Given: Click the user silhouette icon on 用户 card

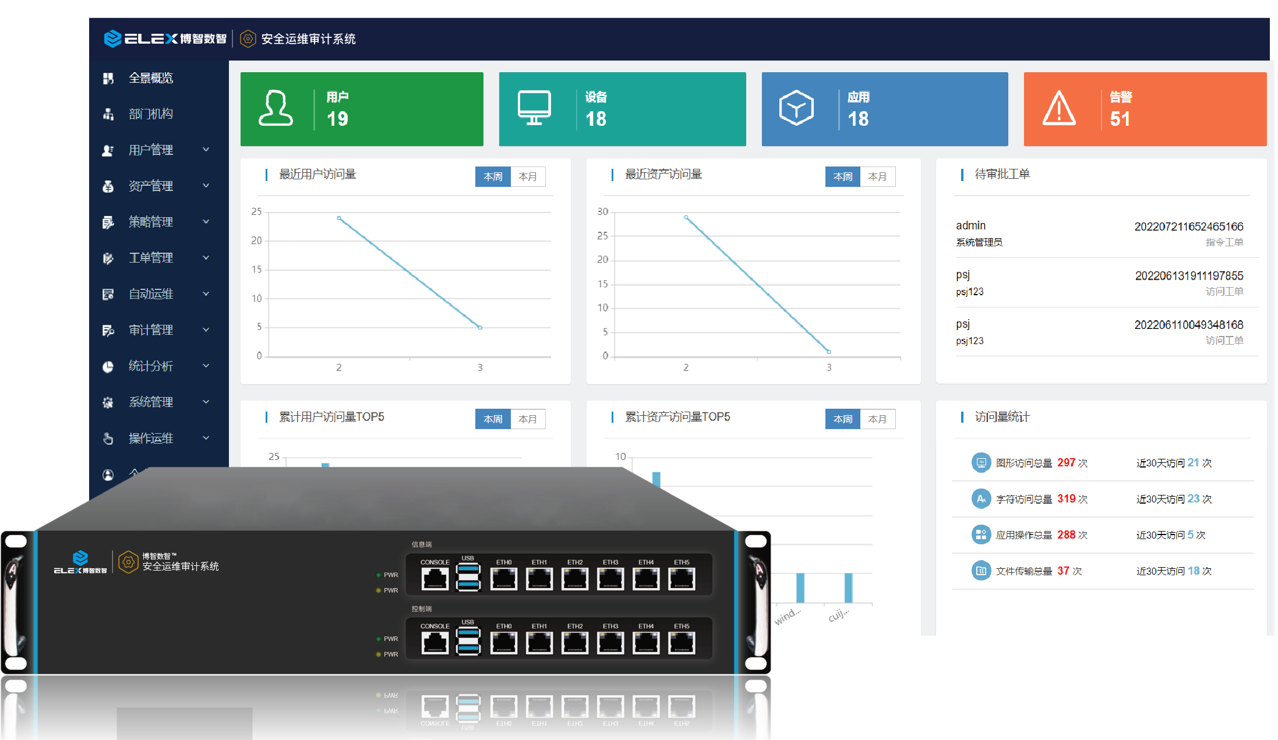Looking at the screenshot, I should point(276,108).
